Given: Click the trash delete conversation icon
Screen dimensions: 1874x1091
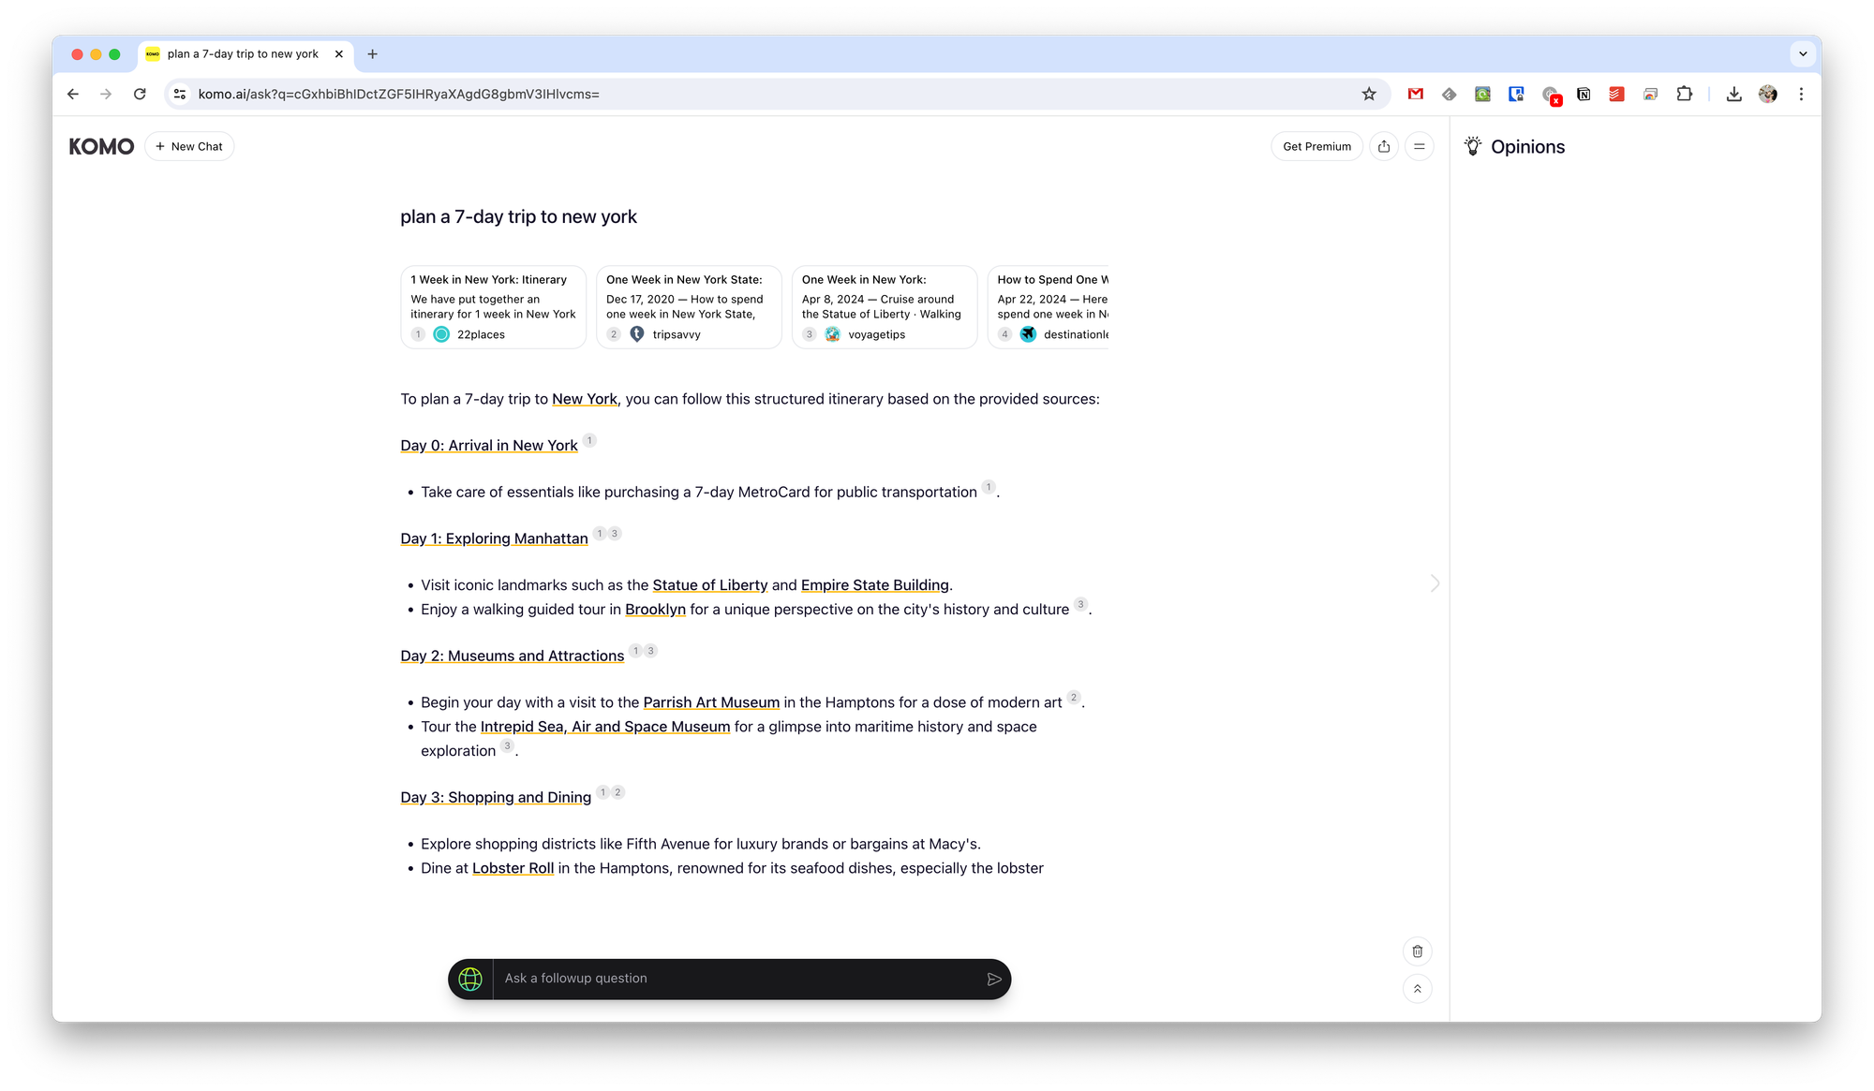Looking at the screenshot, I should [x=1417, y=951].
